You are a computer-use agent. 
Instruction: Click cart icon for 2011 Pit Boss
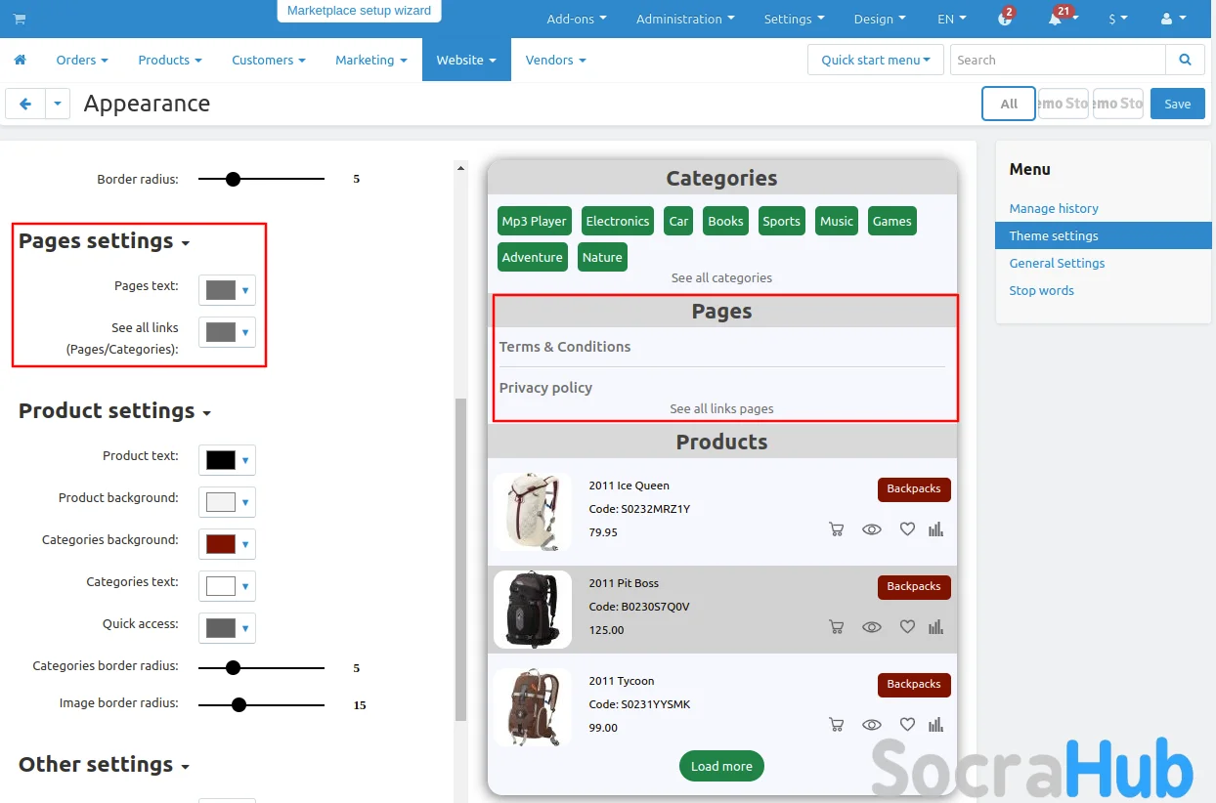pos(836,627)
